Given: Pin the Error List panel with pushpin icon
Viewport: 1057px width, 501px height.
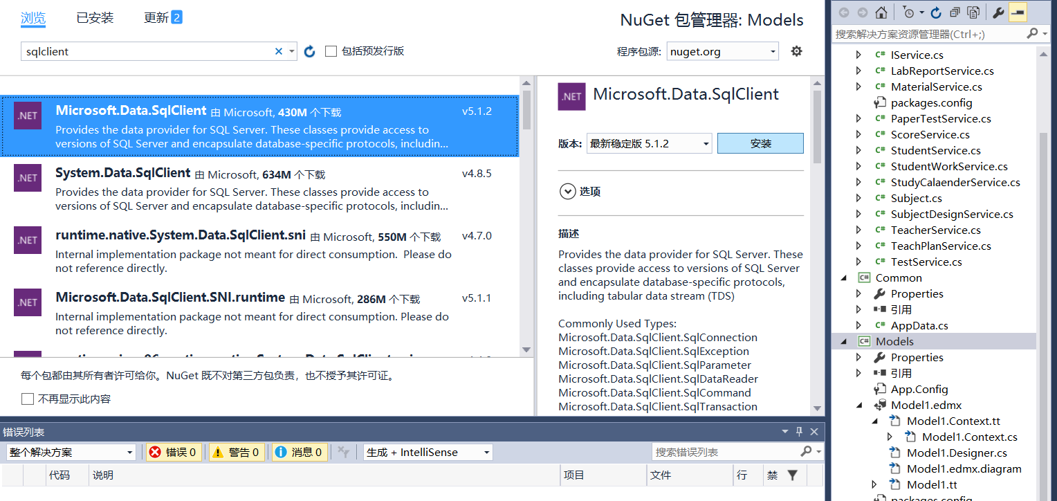Looking at the screenshot, I should [799, 432].
